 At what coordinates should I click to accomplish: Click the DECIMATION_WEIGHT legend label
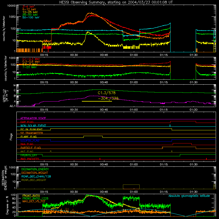35,173
